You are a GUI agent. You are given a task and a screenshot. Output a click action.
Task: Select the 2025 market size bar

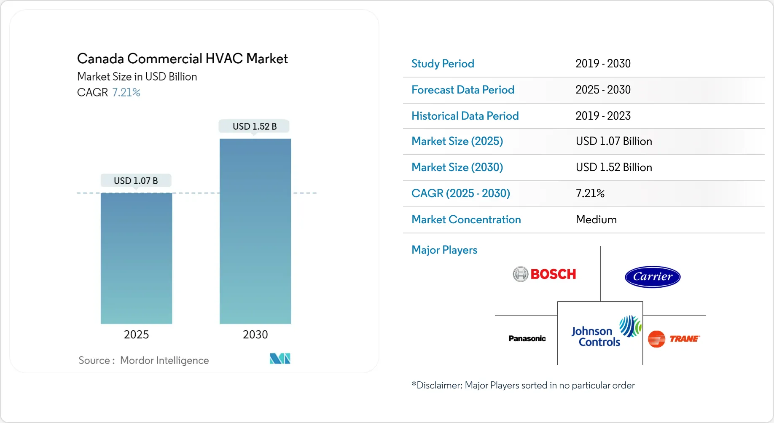tap(136, 258)
